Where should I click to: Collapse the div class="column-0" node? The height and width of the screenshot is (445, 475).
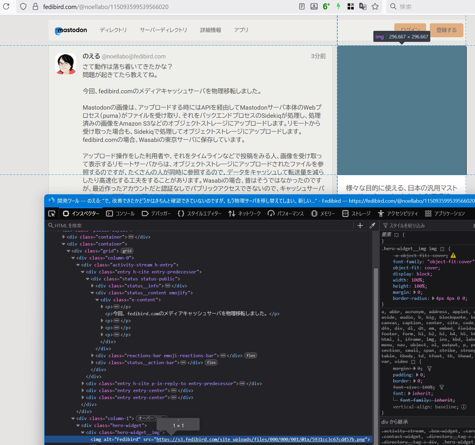point(73,258)
